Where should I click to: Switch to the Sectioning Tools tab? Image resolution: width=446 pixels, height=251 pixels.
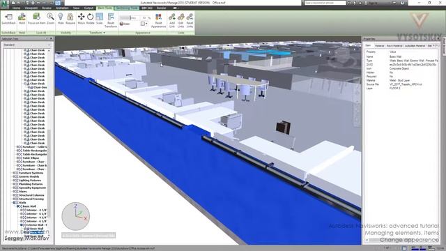click(127, 8)
